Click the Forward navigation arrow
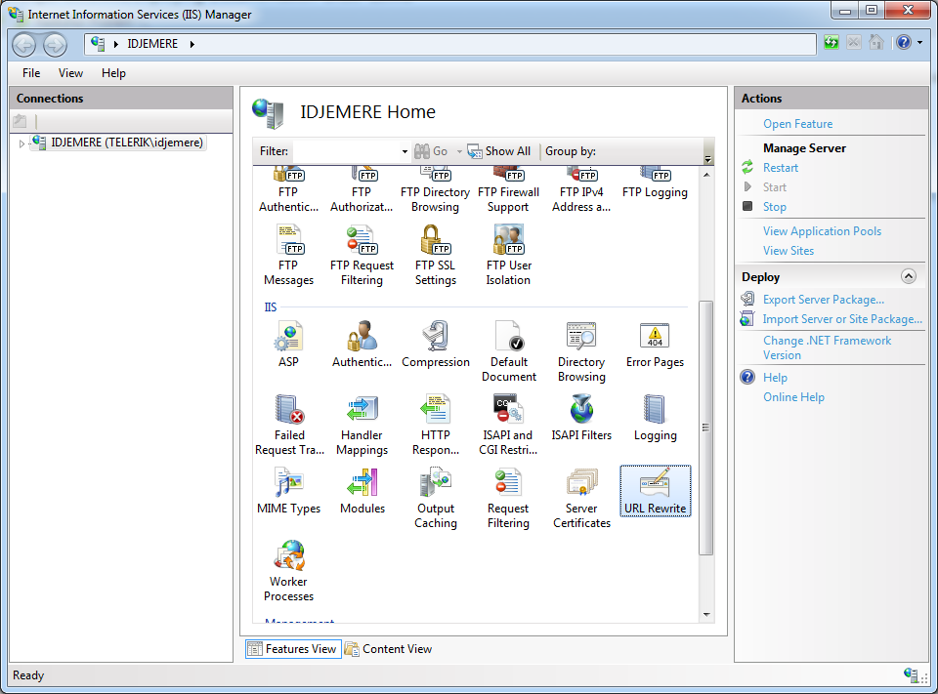 [55, 44]
